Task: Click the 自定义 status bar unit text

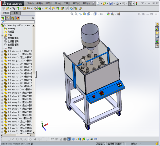Action: (134, 144)
